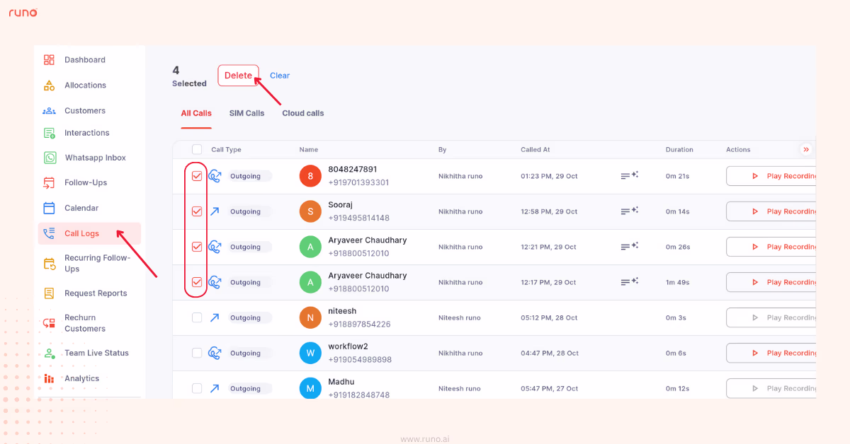This screenshot has width=850, height=444.
Task: Switch to the Cloud calls tab
Action: pos(302,113)
